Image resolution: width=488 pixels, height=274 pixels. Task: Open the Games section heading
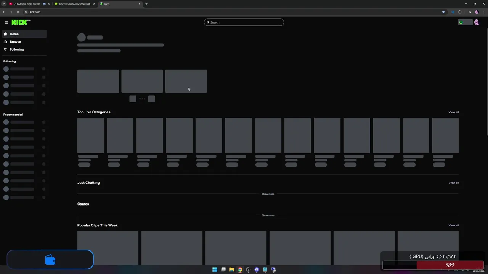pos(83,204)
